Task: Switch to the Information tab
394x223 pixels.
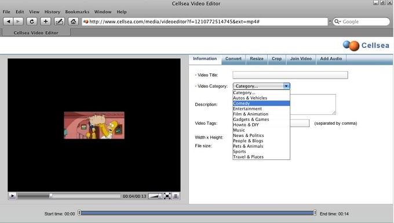Action: coord(205,59)
